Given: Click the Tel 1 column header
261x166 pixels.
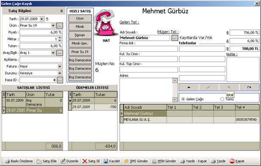Looking at the screenshot, I should click(x=179, y=107).
